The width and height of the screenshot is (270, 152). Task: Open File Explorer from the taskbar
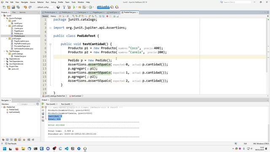(23, 149)
